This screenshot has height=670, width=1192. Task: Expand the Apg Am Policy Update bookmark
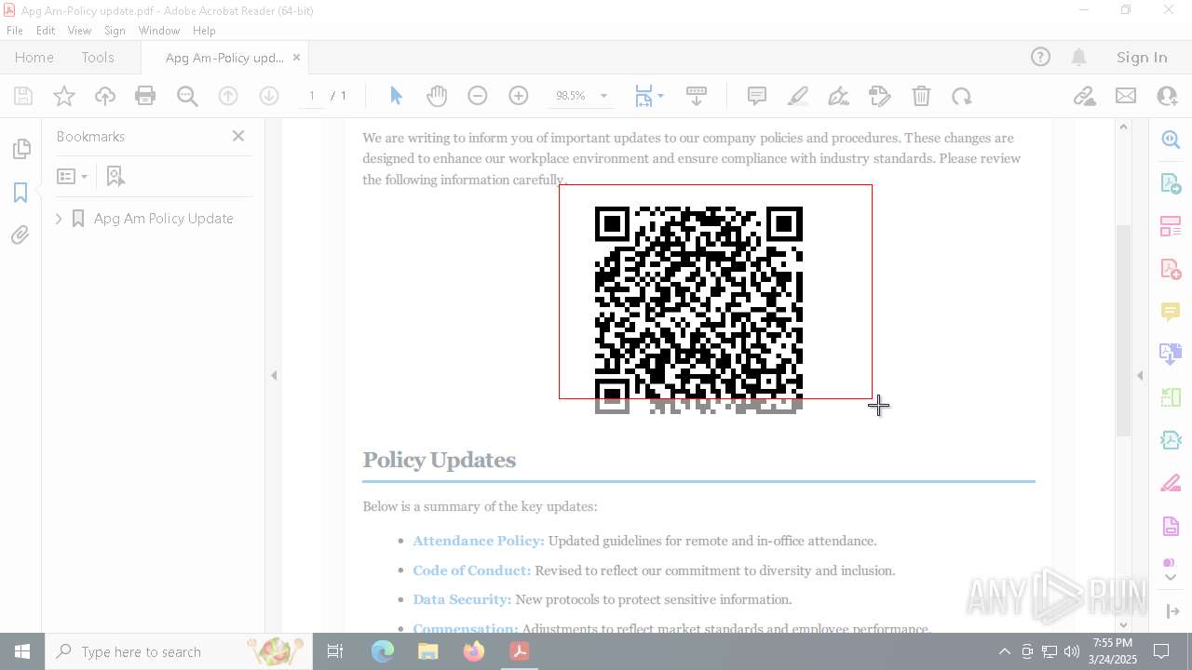coord(59,219)
